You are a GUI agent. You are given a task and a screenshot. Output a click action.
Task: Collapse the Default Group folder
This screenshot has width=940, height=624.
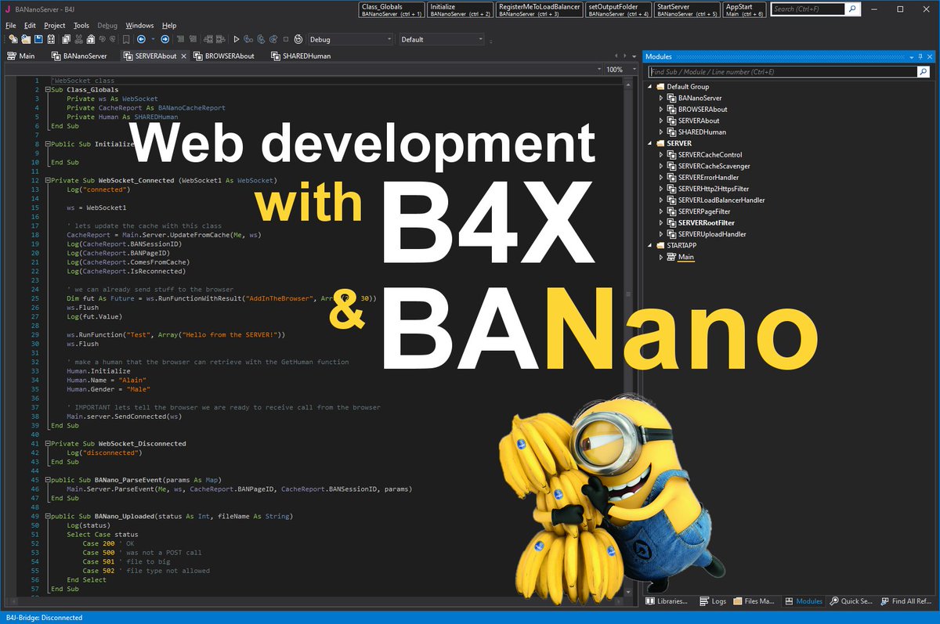650,87
